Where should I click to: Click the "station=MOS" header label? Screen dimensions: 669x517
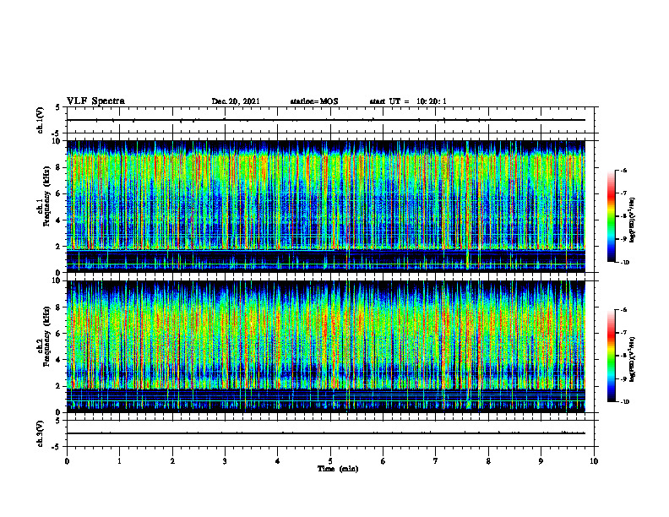314,101
